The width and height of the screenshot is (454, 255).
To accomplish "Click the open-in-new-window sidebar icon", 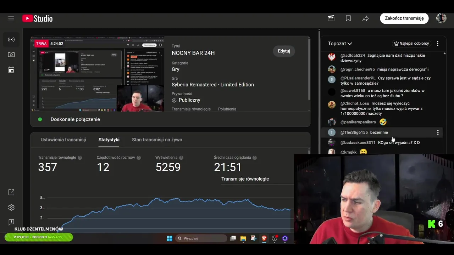I will [11, 192].
